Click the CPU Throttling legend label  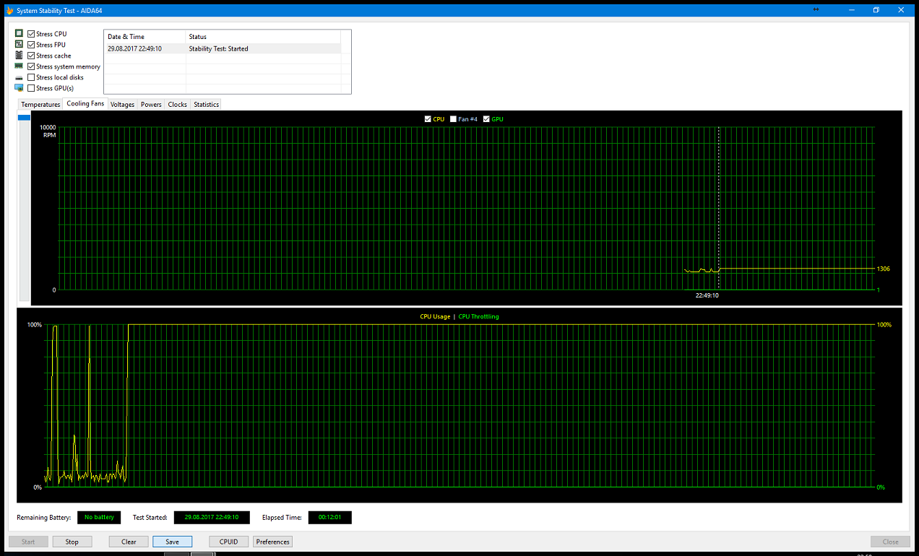[478, 316]
